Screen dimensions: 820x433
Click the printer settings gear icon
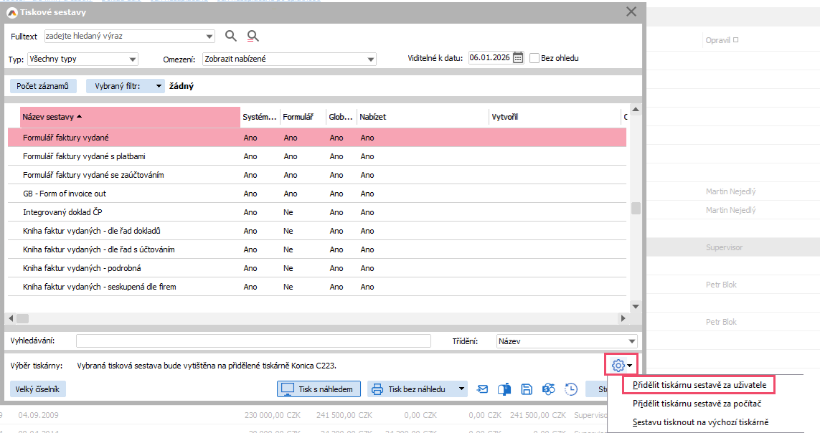pyautogui.click(x=618, y=366)
